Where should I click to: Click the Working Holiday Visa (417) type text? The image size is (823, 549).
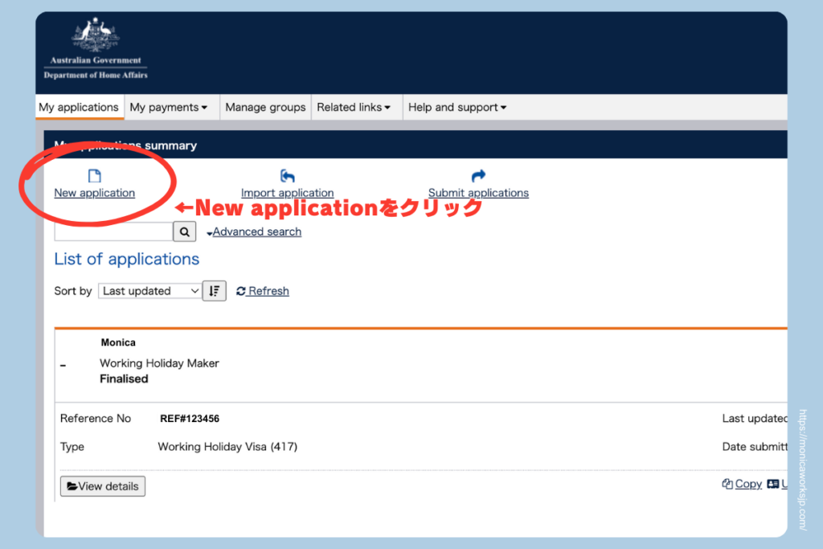[x=227, y=447]
